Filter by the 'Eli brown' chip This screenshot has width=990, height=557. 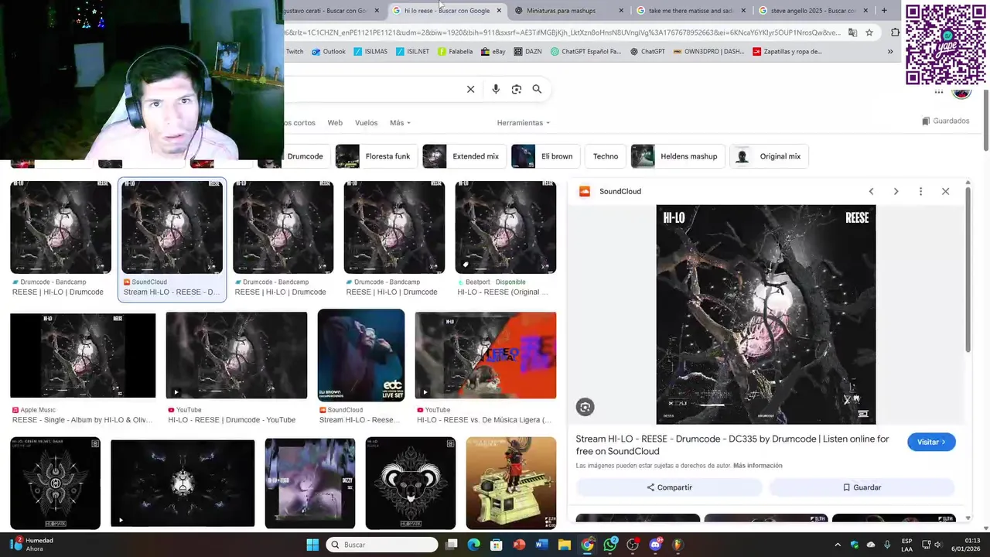point(545,156)
